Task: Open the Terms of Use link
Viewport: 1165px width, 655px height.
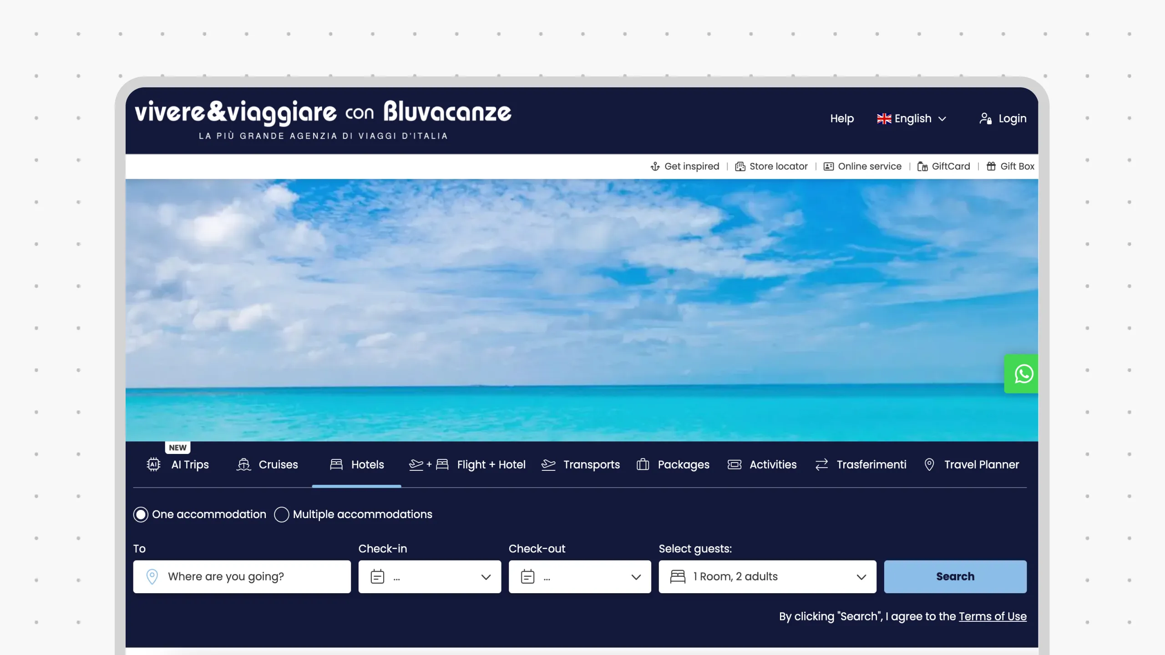Action: 993,616
